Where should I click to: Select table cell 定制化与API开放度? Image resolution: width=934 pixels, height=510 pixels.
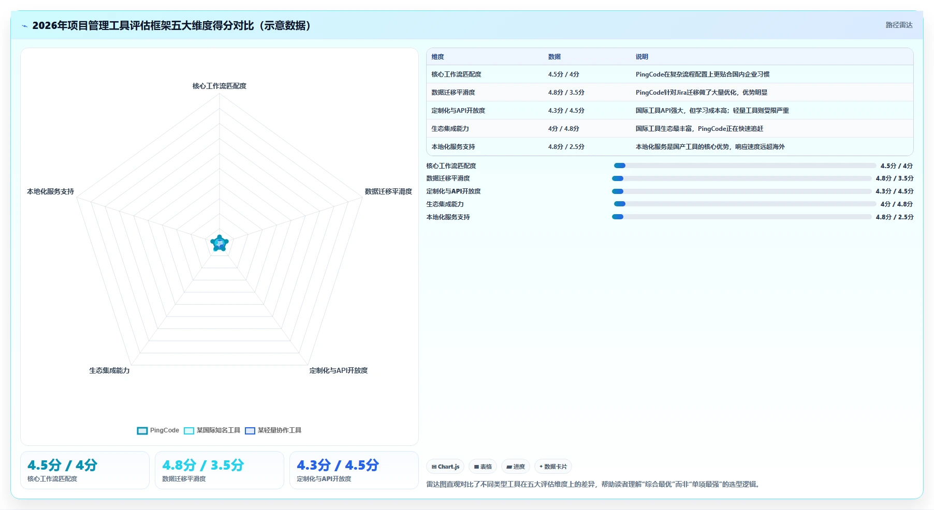pyautogui.click(x=458, y=111)
